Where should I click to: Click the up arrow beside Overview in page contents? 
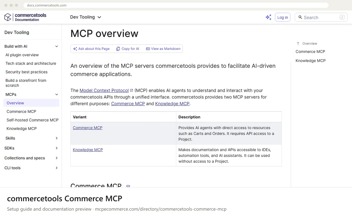pyautogui.click(x=298, y=43)
